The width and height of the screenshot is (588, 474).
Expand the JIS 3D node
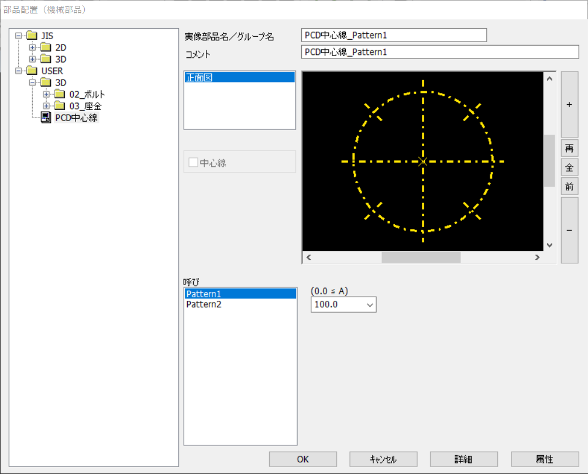pos(32,59)
